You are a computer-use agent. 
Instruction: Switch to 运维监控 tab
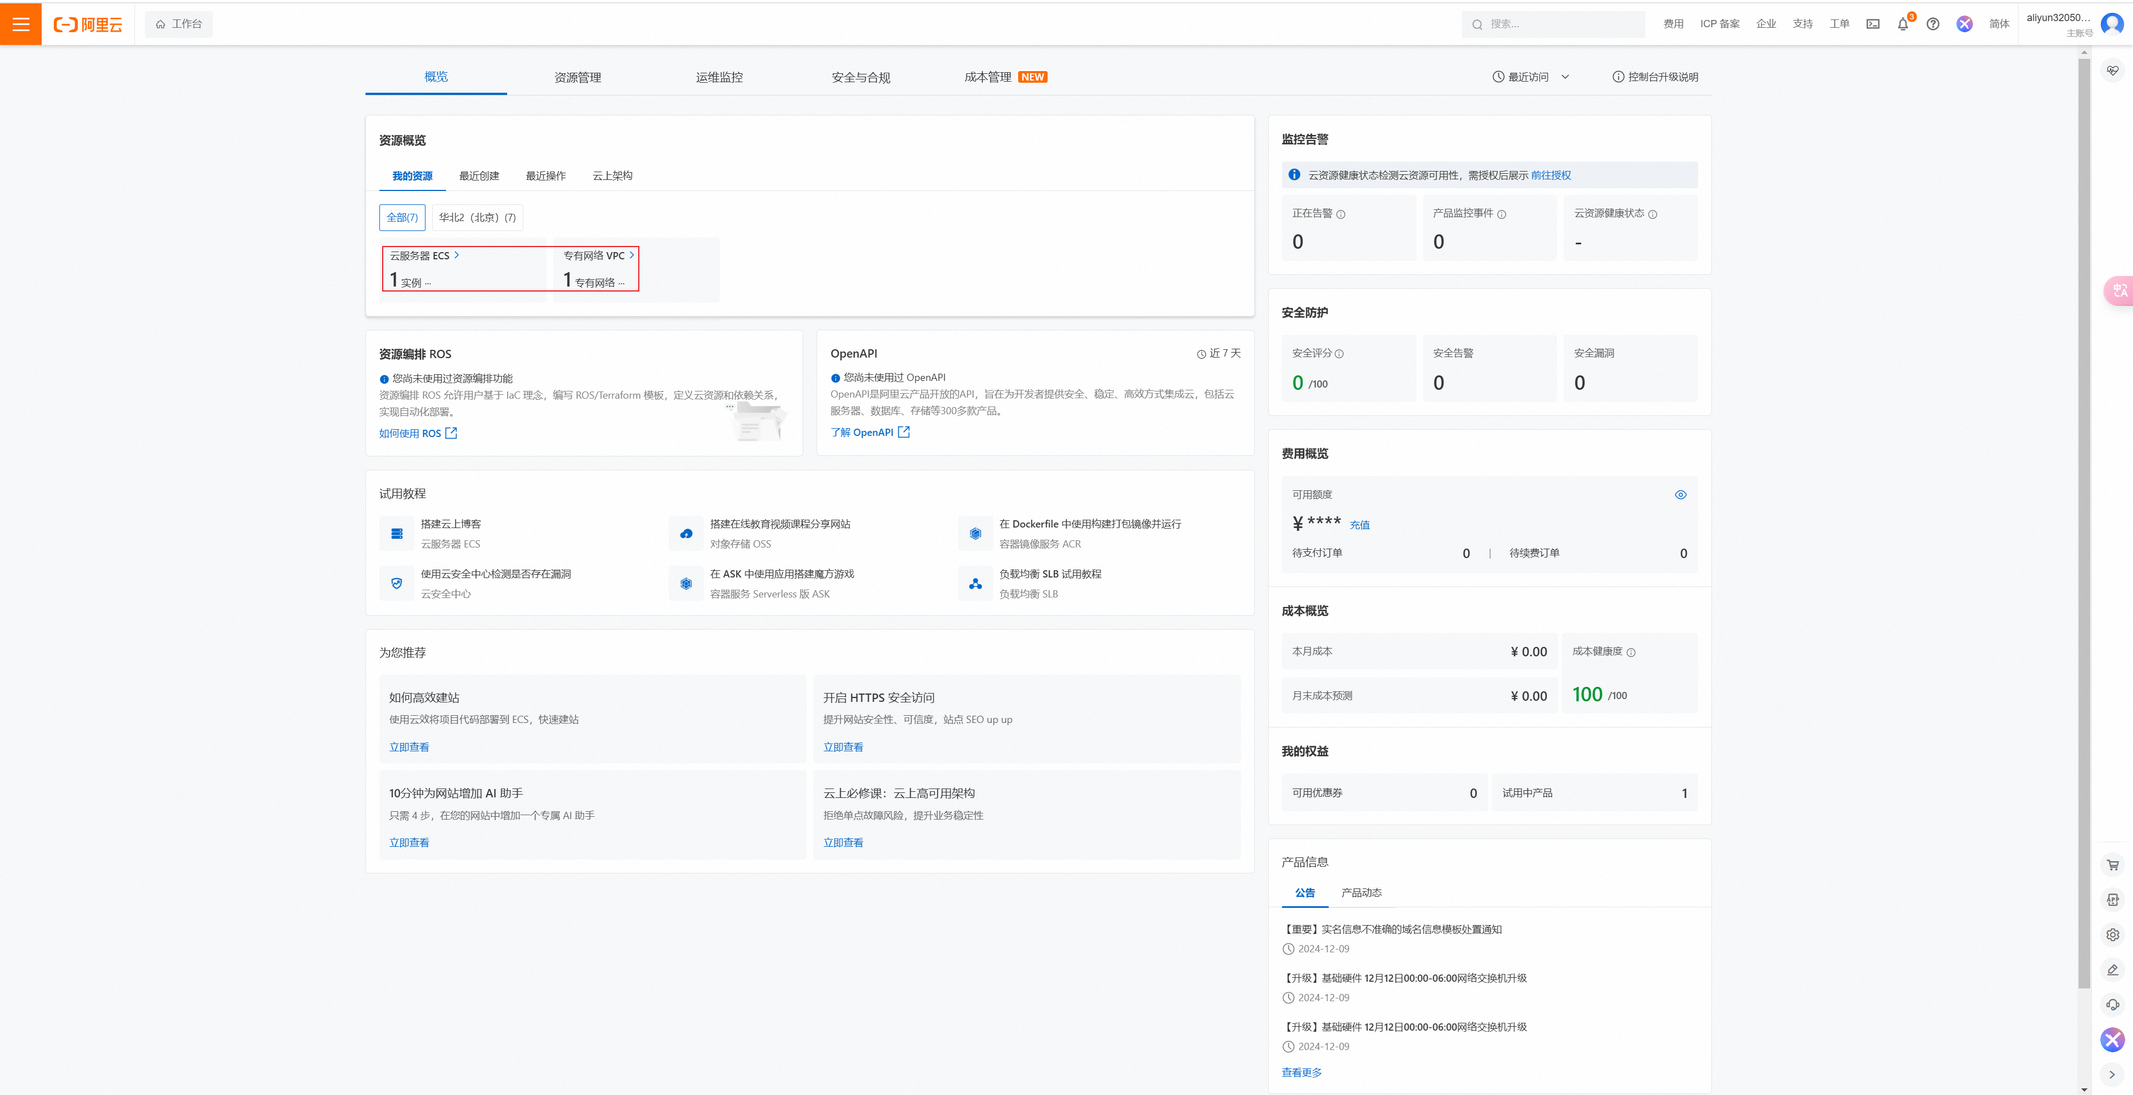[719, 77]
